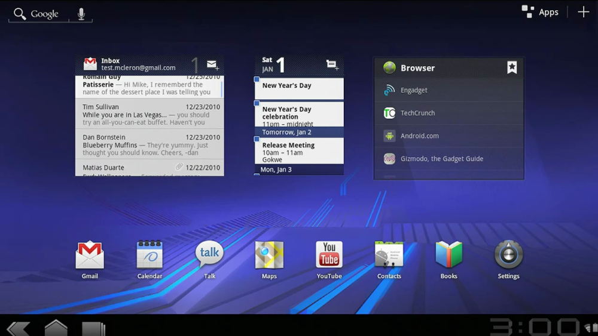Open the Release Meeting event
This screenshot has width=598, height=336.
[299, 152]
